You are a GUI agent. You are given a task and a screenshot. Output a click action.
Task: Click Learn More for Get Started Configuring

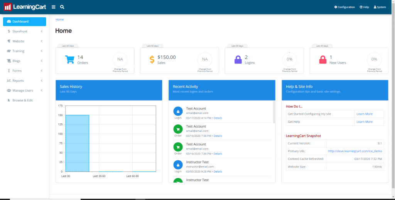tap(364, 114)
